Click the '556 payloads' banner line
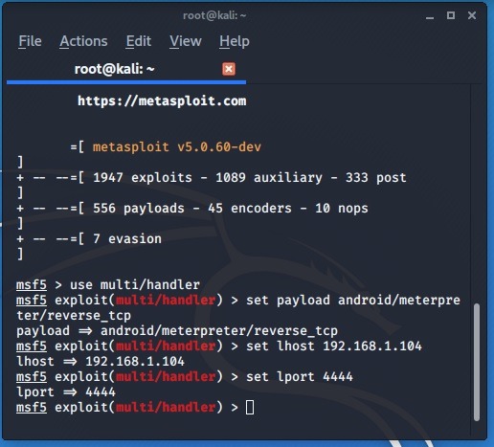The width and height of the screenshot is (494, 447). [192, 209]
